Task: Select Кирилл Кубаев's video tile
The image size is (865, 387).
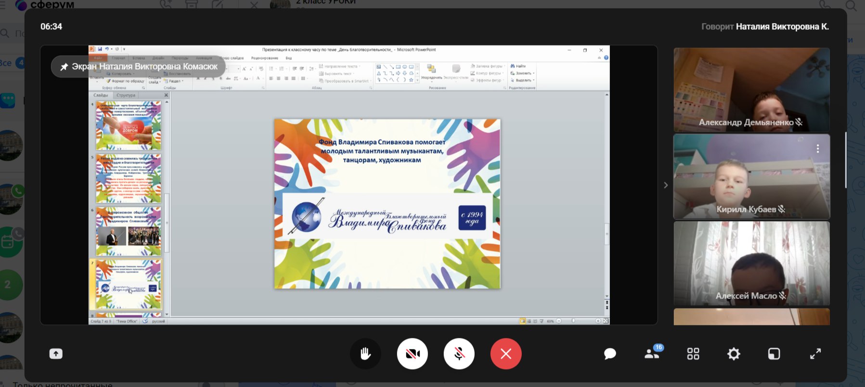Action: pos(751,176)
